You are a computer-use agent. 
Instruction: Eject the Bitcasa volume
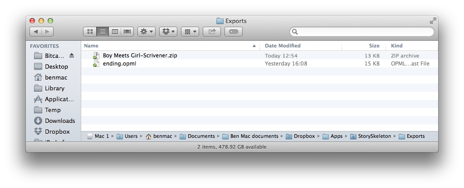click(x=71, y=56)
